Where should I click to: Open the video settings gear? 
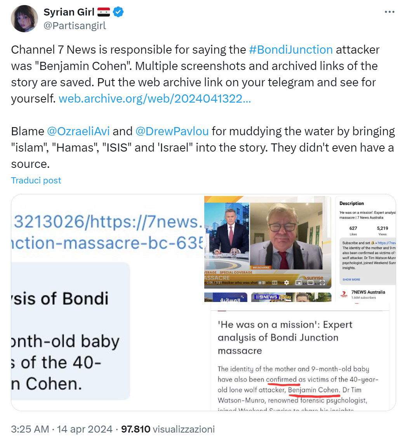pos(287,283)
